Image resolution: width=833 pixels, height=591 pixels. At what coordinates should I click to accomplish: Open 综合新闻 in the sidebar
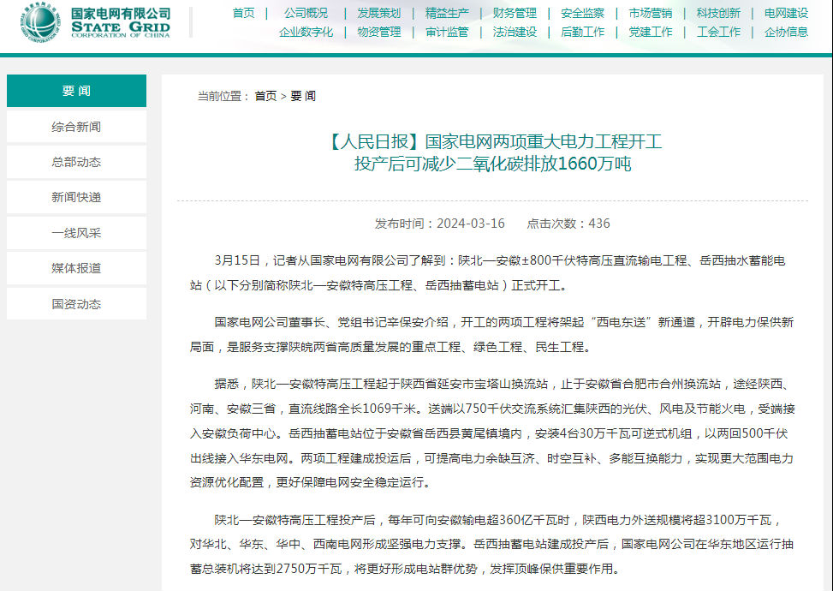coord(76,127)
